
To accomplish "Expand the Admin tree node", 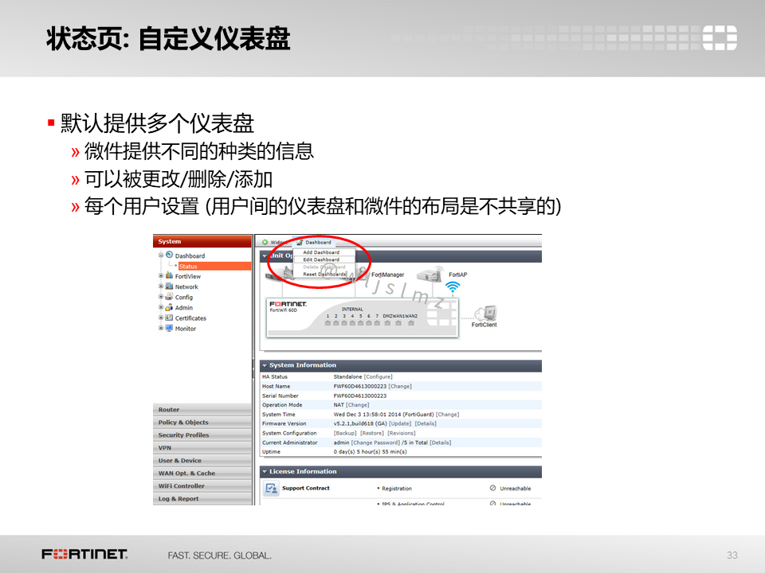I will coord(160,307).
